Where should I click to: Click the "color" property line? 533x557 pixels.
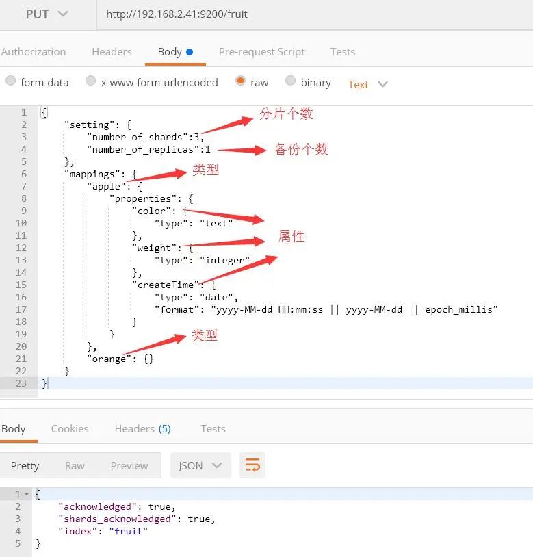(160, 211)
